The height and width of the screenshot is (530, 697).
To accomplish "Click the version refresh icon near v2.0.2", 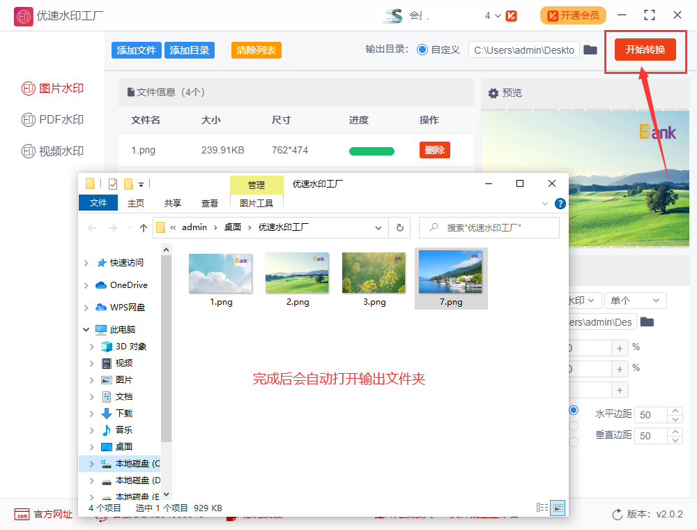I will click(x=617, y=514).
